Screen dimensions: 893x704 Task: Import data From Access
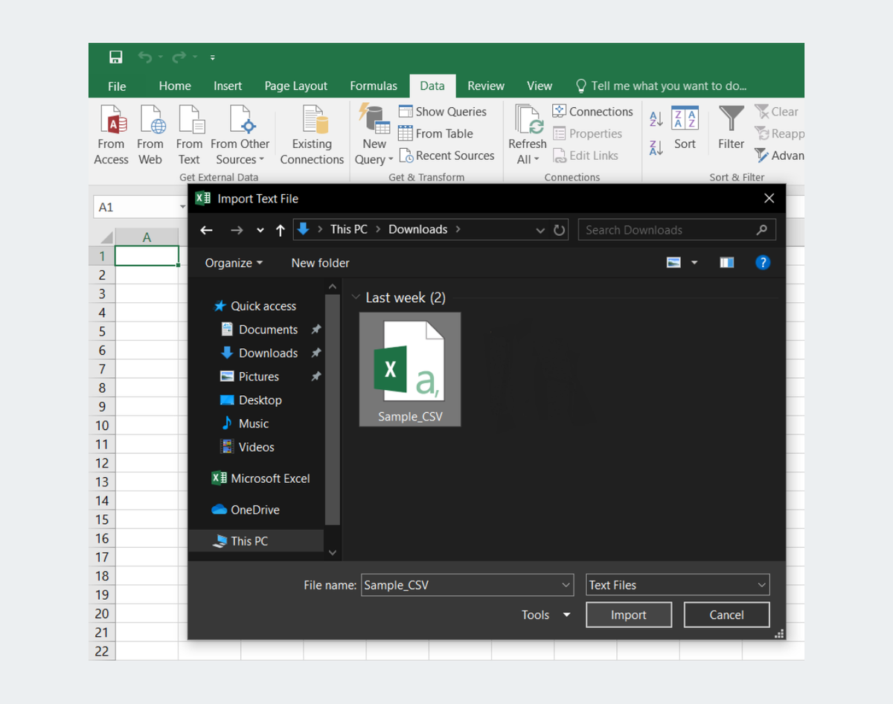[112, 135]
